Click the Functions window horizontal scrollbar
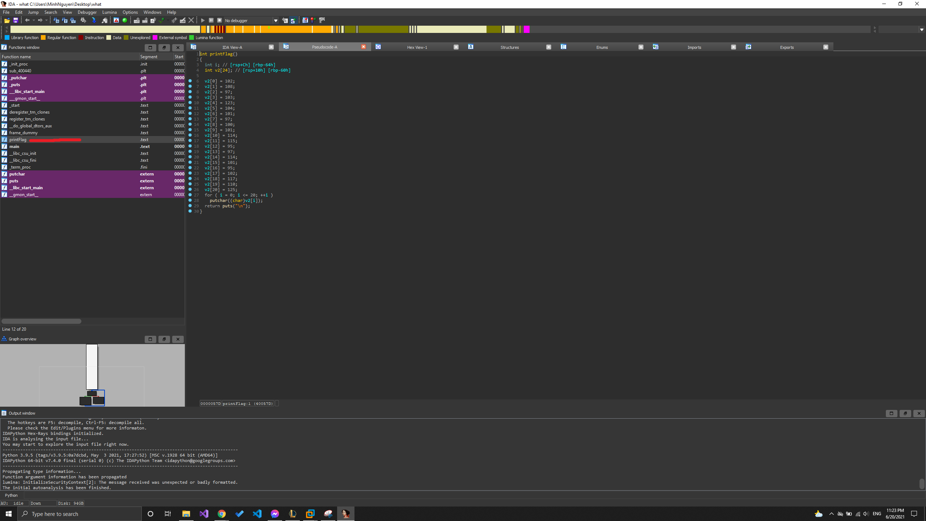 point(41,321)
